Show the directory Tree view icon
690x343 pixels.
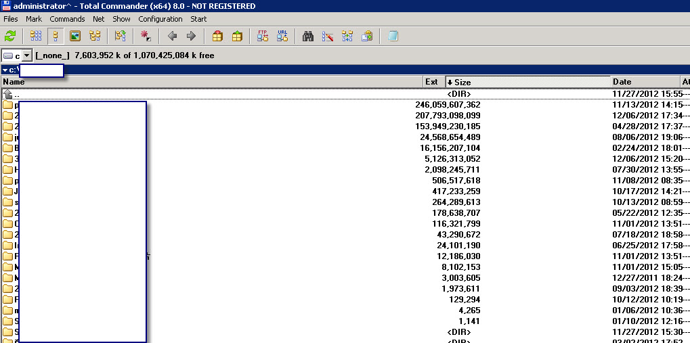[95, 36]
